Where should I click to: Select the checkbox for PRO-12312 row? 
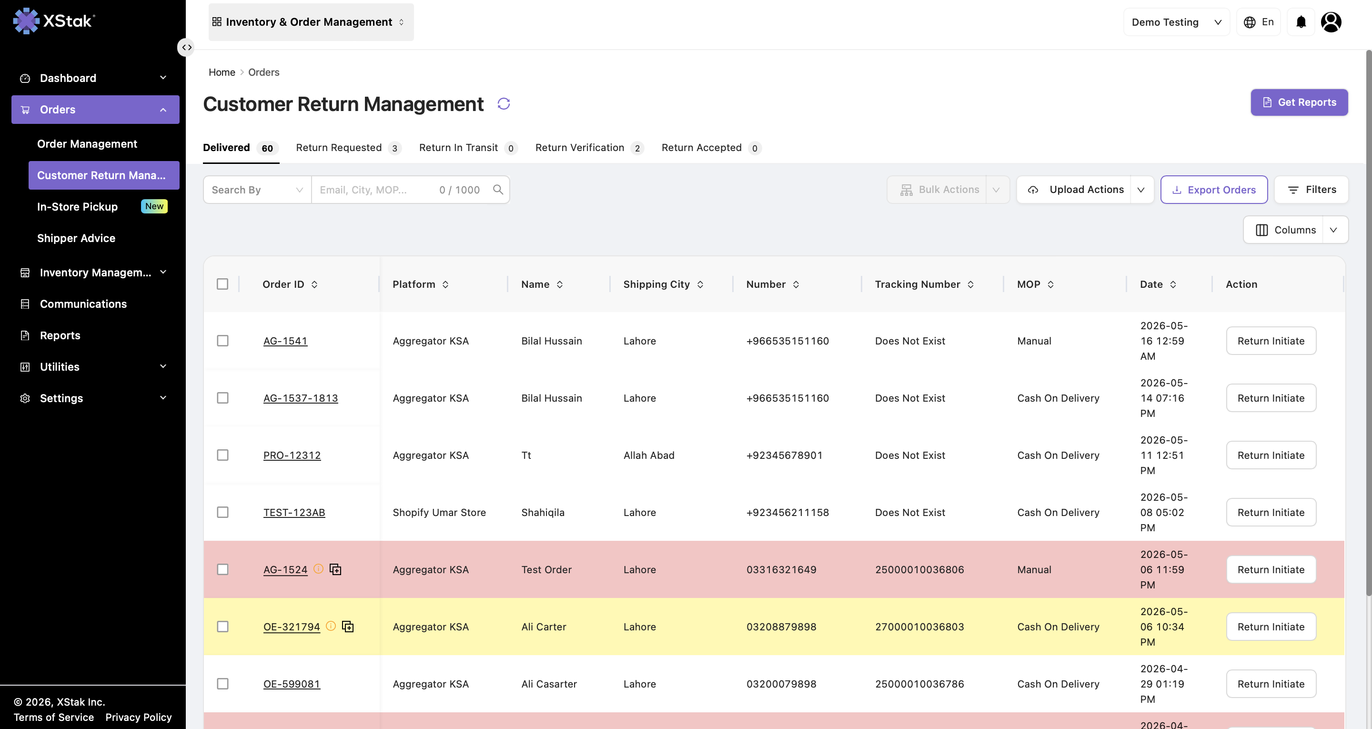click(222, 455)
